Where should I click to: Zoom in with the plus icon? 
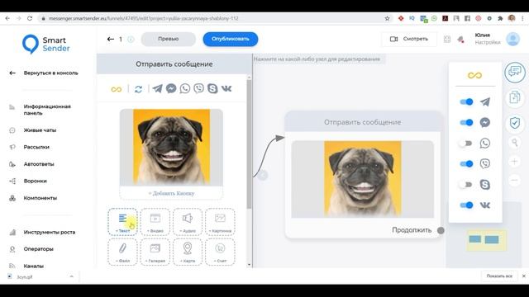tap(514, 162)
